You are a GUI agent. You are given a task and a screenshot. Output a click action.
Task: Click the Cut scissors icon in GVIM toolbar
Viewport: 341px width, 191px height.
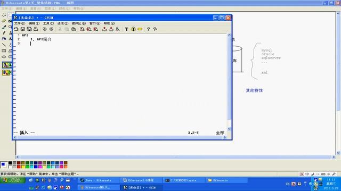point(60,29)
